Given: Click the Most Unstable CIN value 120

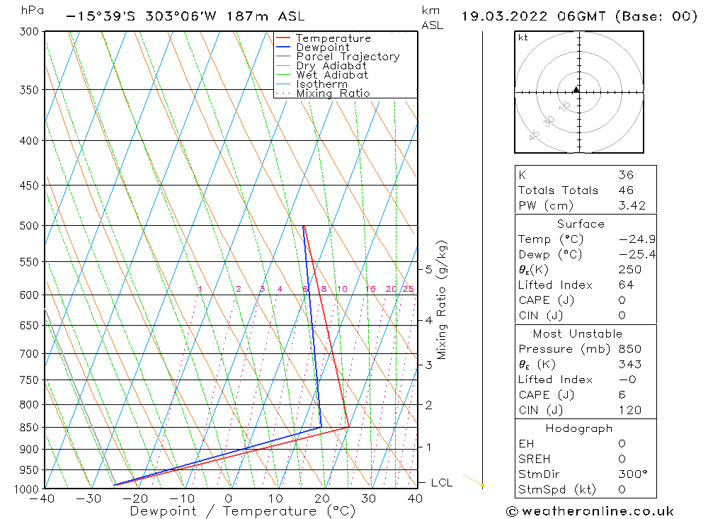Looking at the screenshot, I should (x=630, y=410).
